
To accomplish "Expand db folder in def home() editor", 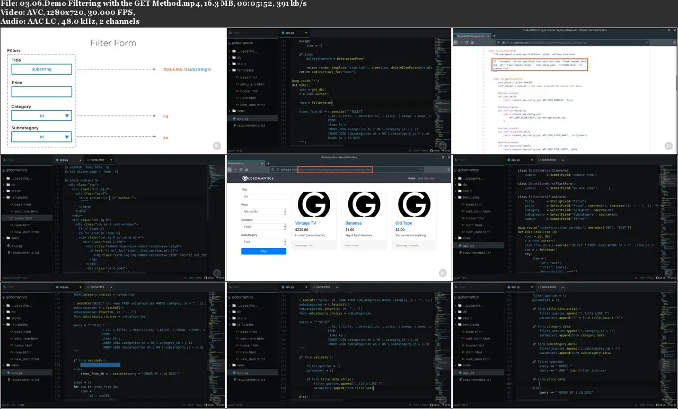I will pyautogui.click(x=236, y=57).
